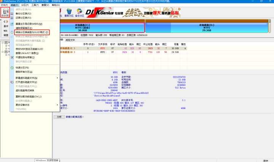Image resolution: width=274 pixels, height=162 pixels.
Task: Select second disk icon in left tree
Action: click(x=6, y=52)
